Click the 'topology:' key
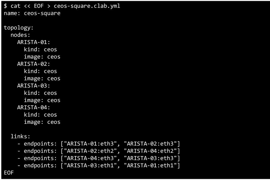Viewport: 270px width, 180px height. [19, 28]
